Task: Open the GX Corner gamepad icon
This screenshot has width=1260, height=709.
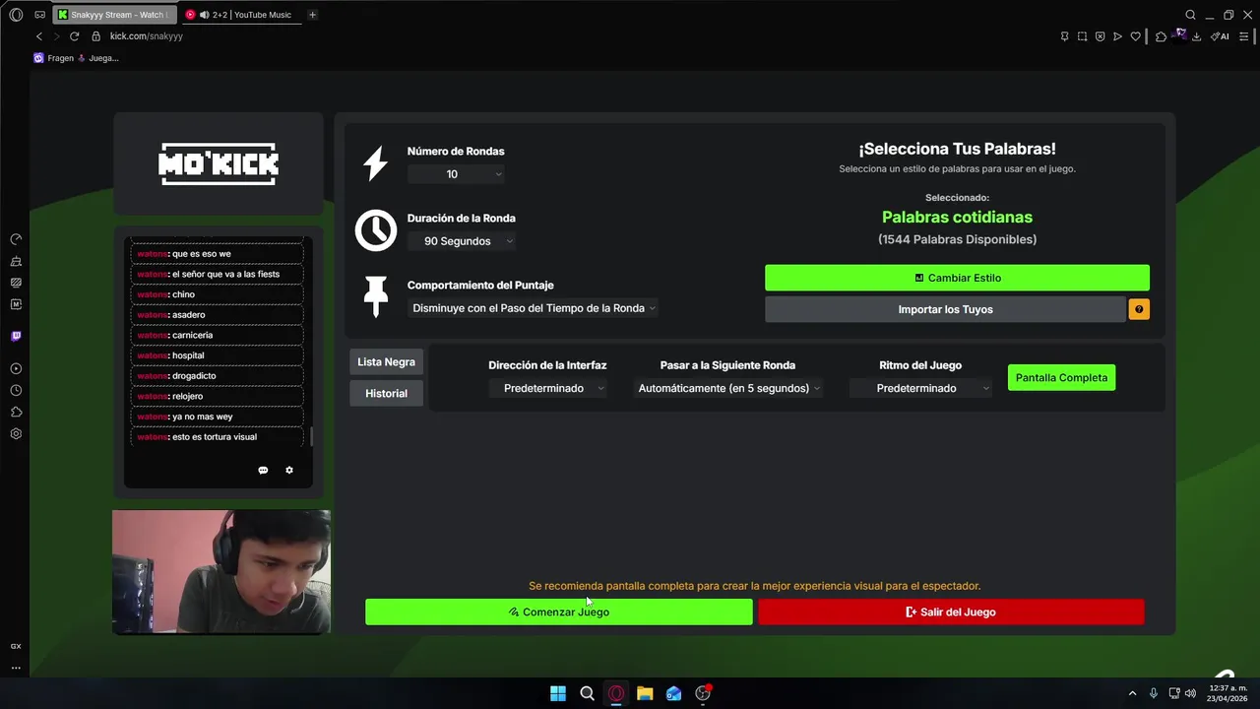Action: (39, 15)
